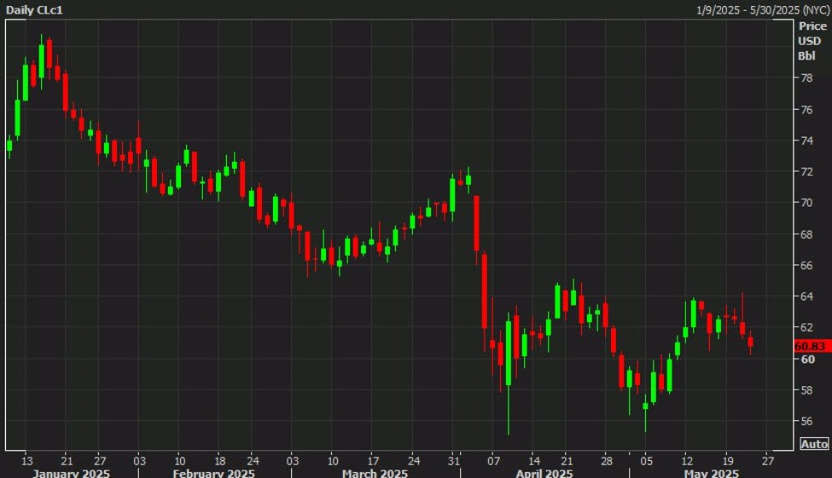Viewport: 832px width, 478px height.
Task: Select the February 2025 month label
Action: click(x=213, y=472)
